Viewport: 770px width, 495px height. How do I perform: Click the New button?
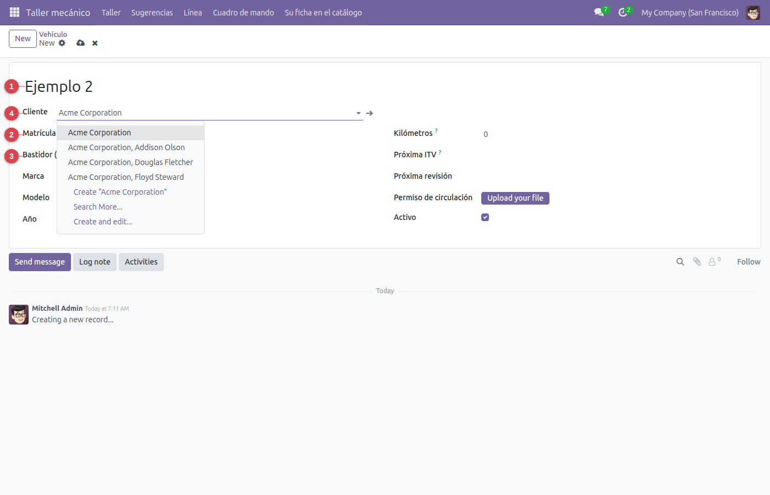23,38
